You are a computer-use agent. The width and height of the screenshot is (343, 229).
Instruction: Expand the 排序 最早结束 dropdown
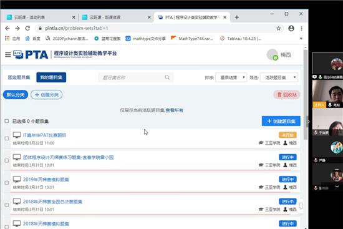click(231, 77)
